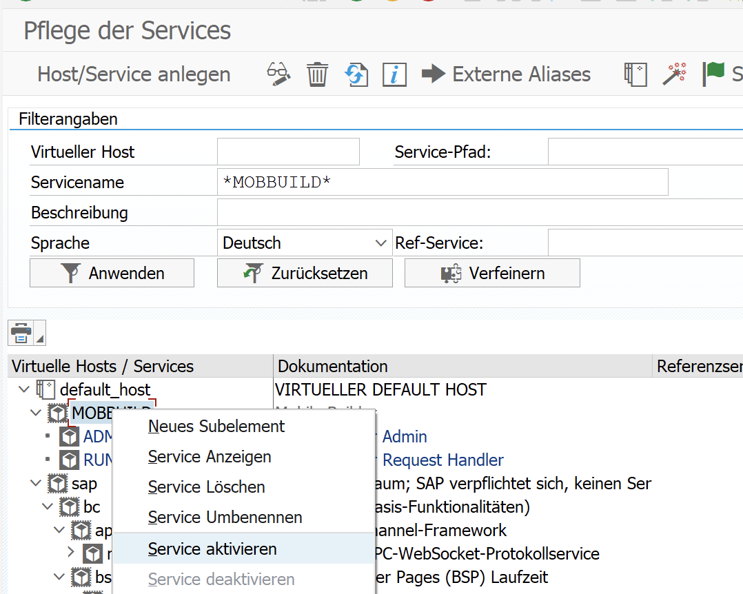Screen dimensions: 743x594
Task: Collapse the bc tree node
Action: point(48,506)
